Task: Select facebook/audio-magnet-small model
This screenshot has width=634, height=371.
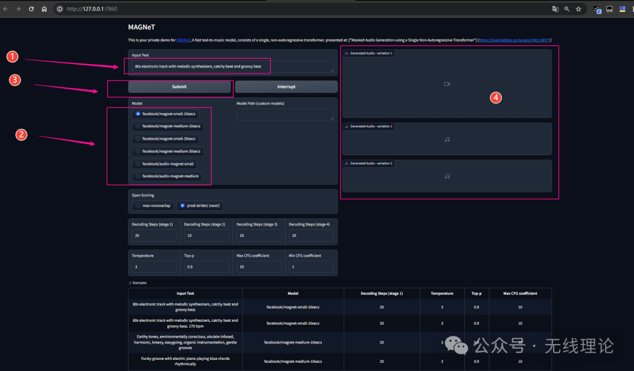Action: tap(164, 164)
